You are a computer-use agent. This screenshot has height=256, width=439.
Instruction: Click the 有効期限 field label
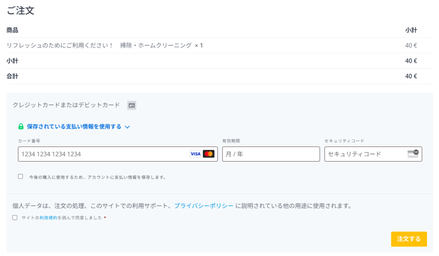[231, 141]
